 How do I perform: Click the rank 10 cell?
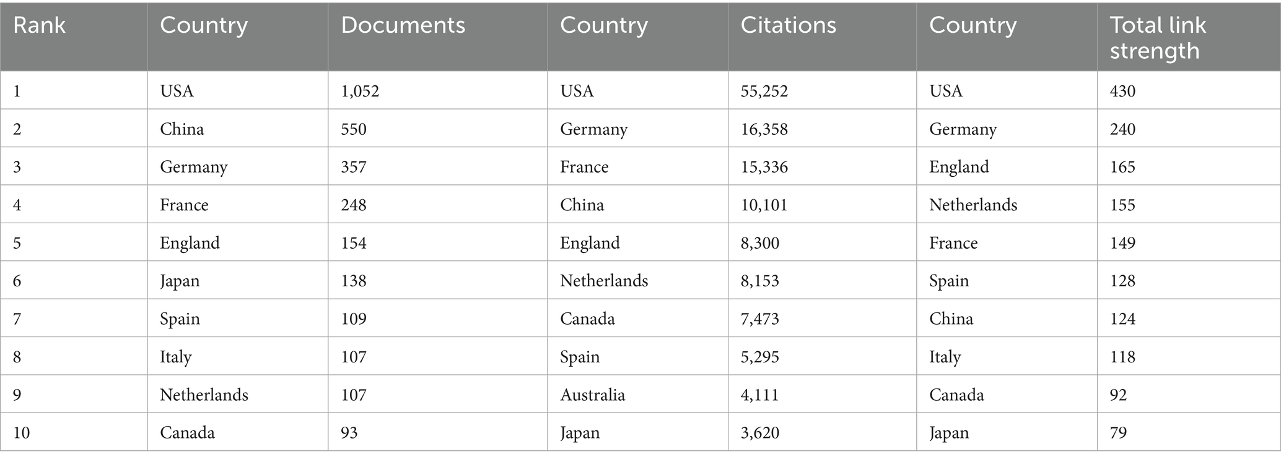coord(22,432)
